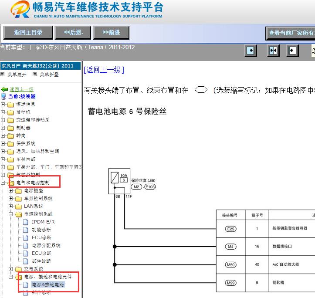Open the IPDM E/R tree item
The height and width of the screenshot is (298, 315).
[43, 222]
